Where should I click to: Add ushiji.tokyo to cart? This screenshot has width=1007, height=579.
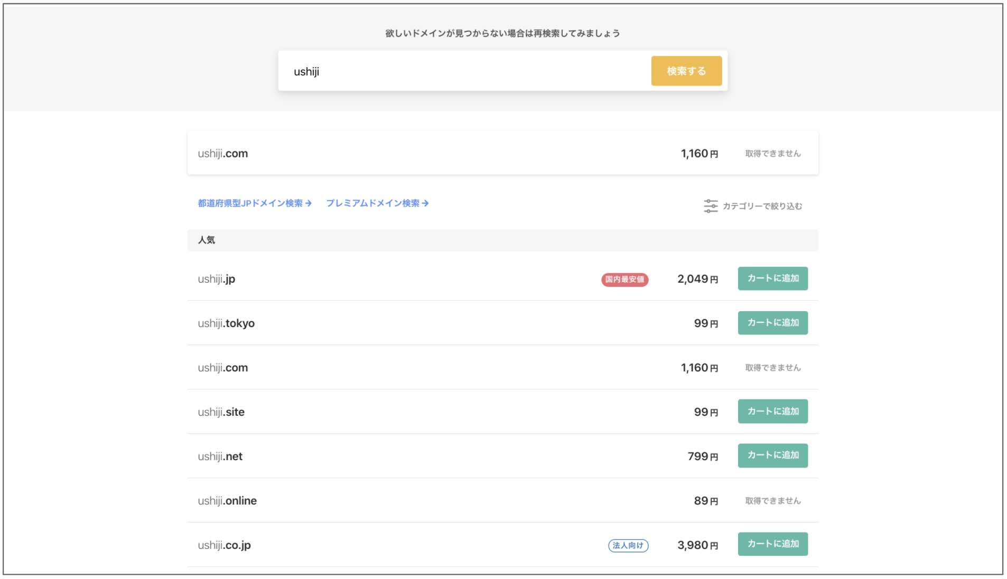click(772, 323)
